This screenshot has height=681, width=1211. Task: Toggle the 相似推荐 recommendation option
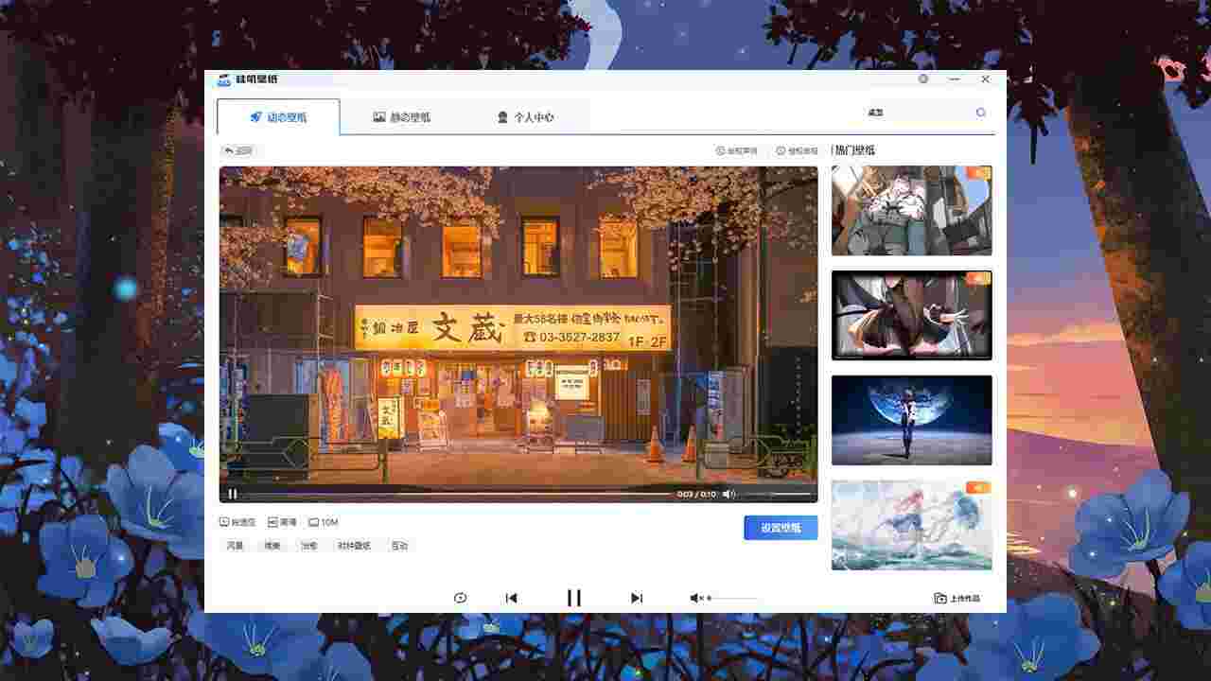795,150
